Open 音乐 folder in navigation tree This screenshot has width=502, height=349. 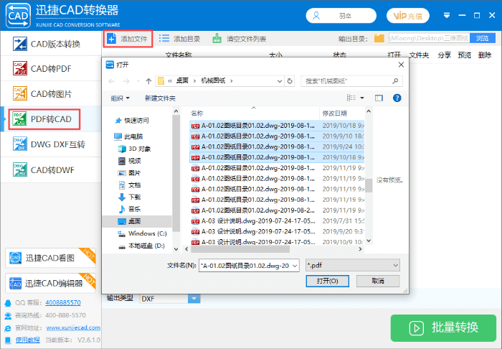[130, 209]
